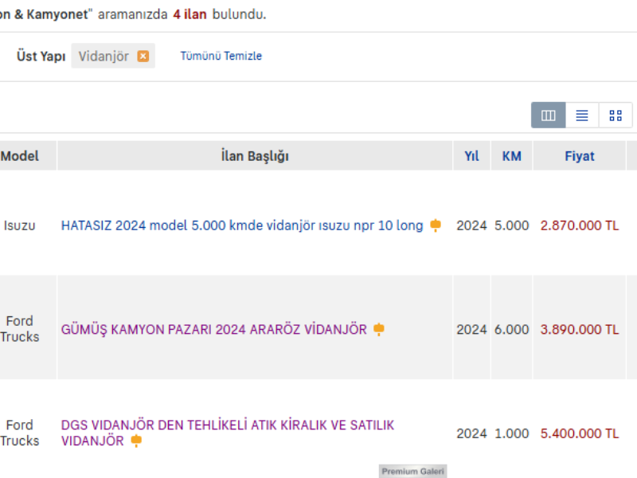Screen dimensions: 637x478
Task: Switch to grid gallery view icon
Action: [616, 116]
